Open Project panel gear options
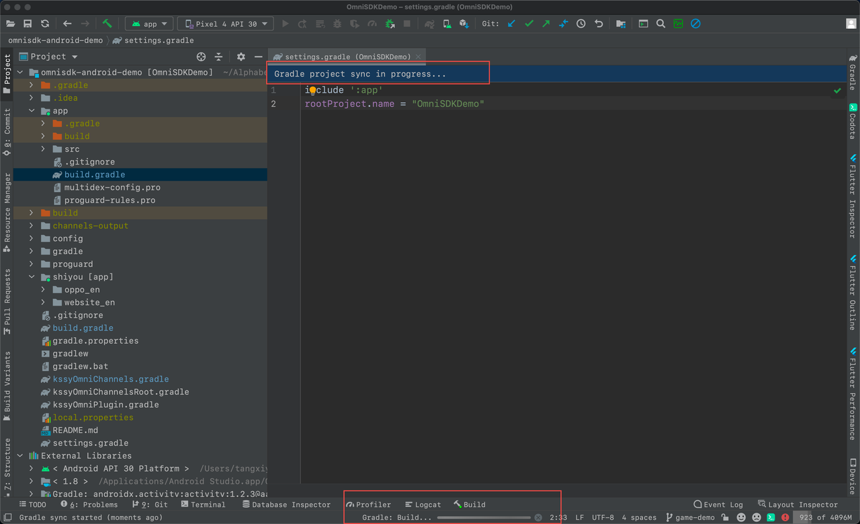The height and width of the screenshot is (524, 860). coord(241,56)
